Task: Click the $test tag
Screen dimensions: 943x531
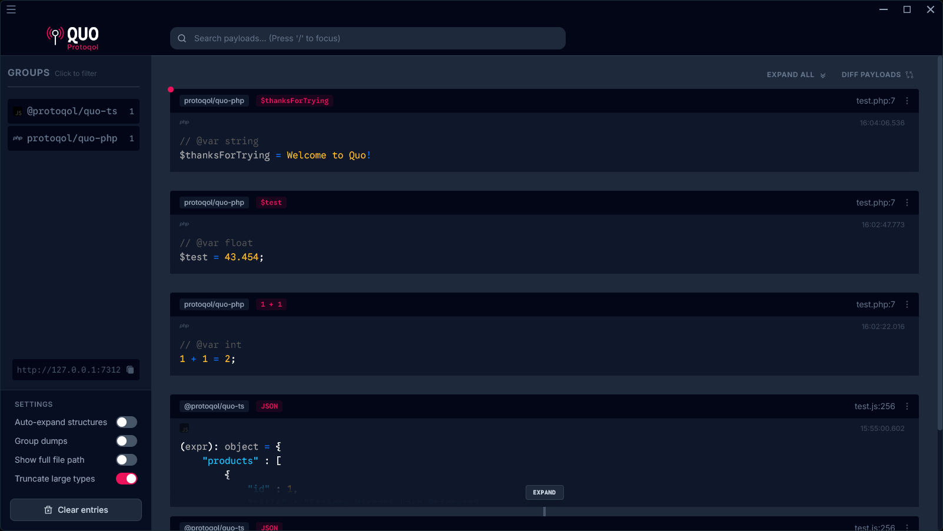Action: click(271, 203)
